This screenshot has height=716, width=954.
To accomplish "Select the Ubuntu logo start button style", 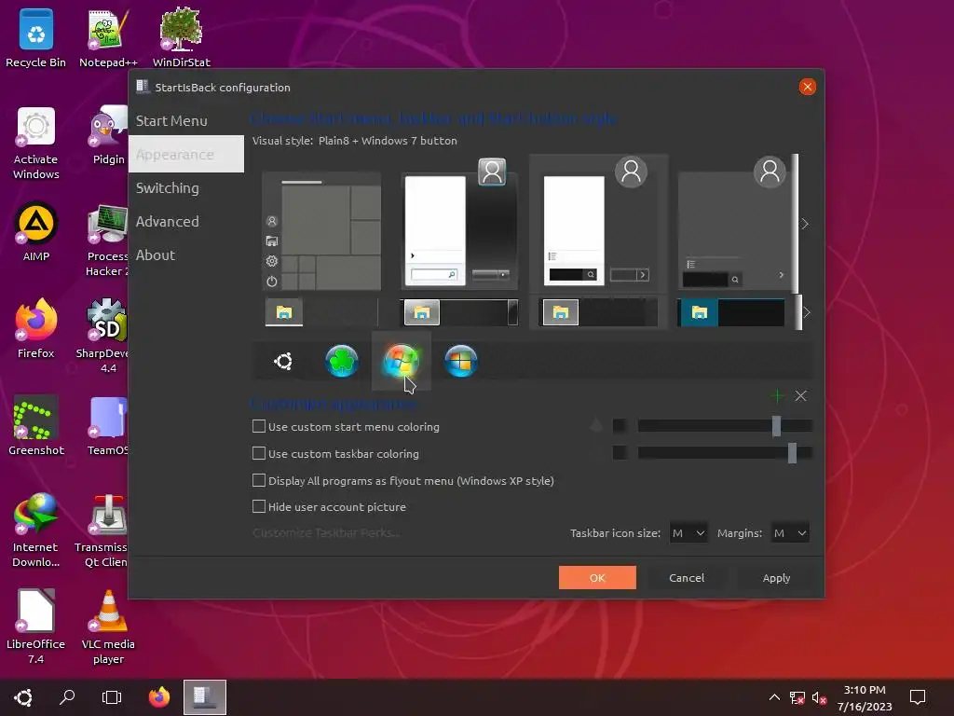I will (283, 361).
